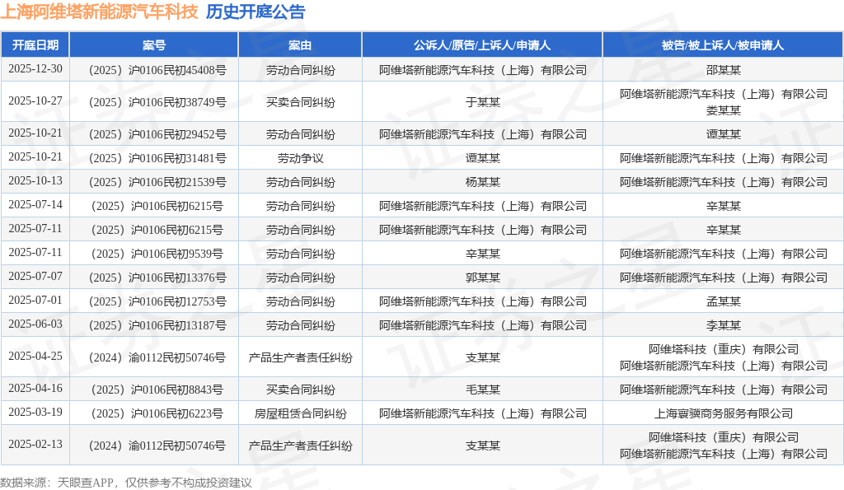Click defendant cell 孟某某
Image resolution: width=844 pixels, height=490 pixels.
[x=724, y=301]
